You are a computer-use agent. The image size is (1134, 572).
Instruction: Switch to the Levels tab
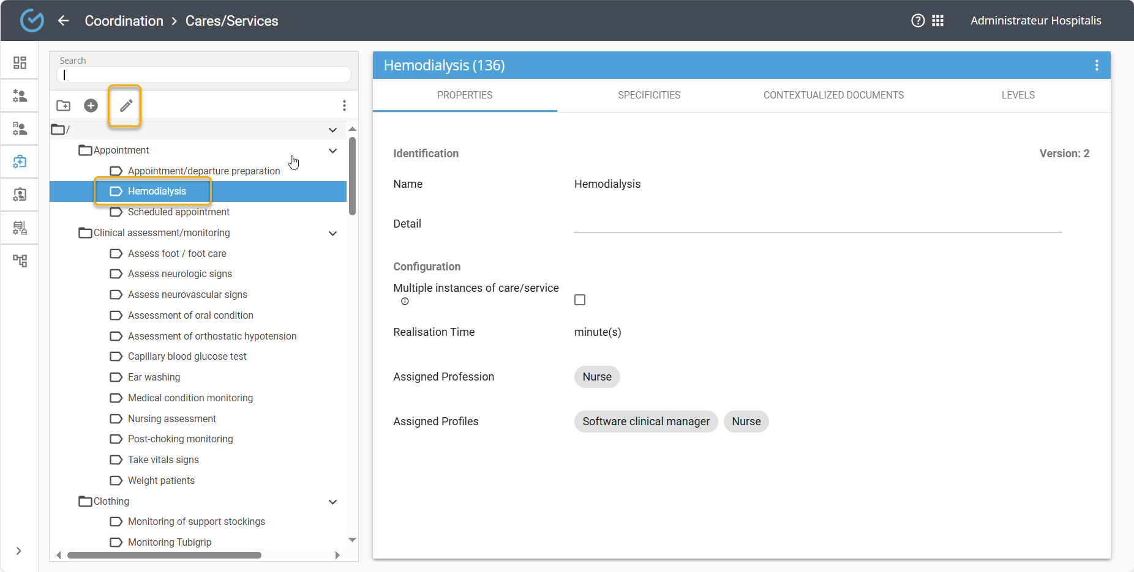click(x=1018, y=95)
